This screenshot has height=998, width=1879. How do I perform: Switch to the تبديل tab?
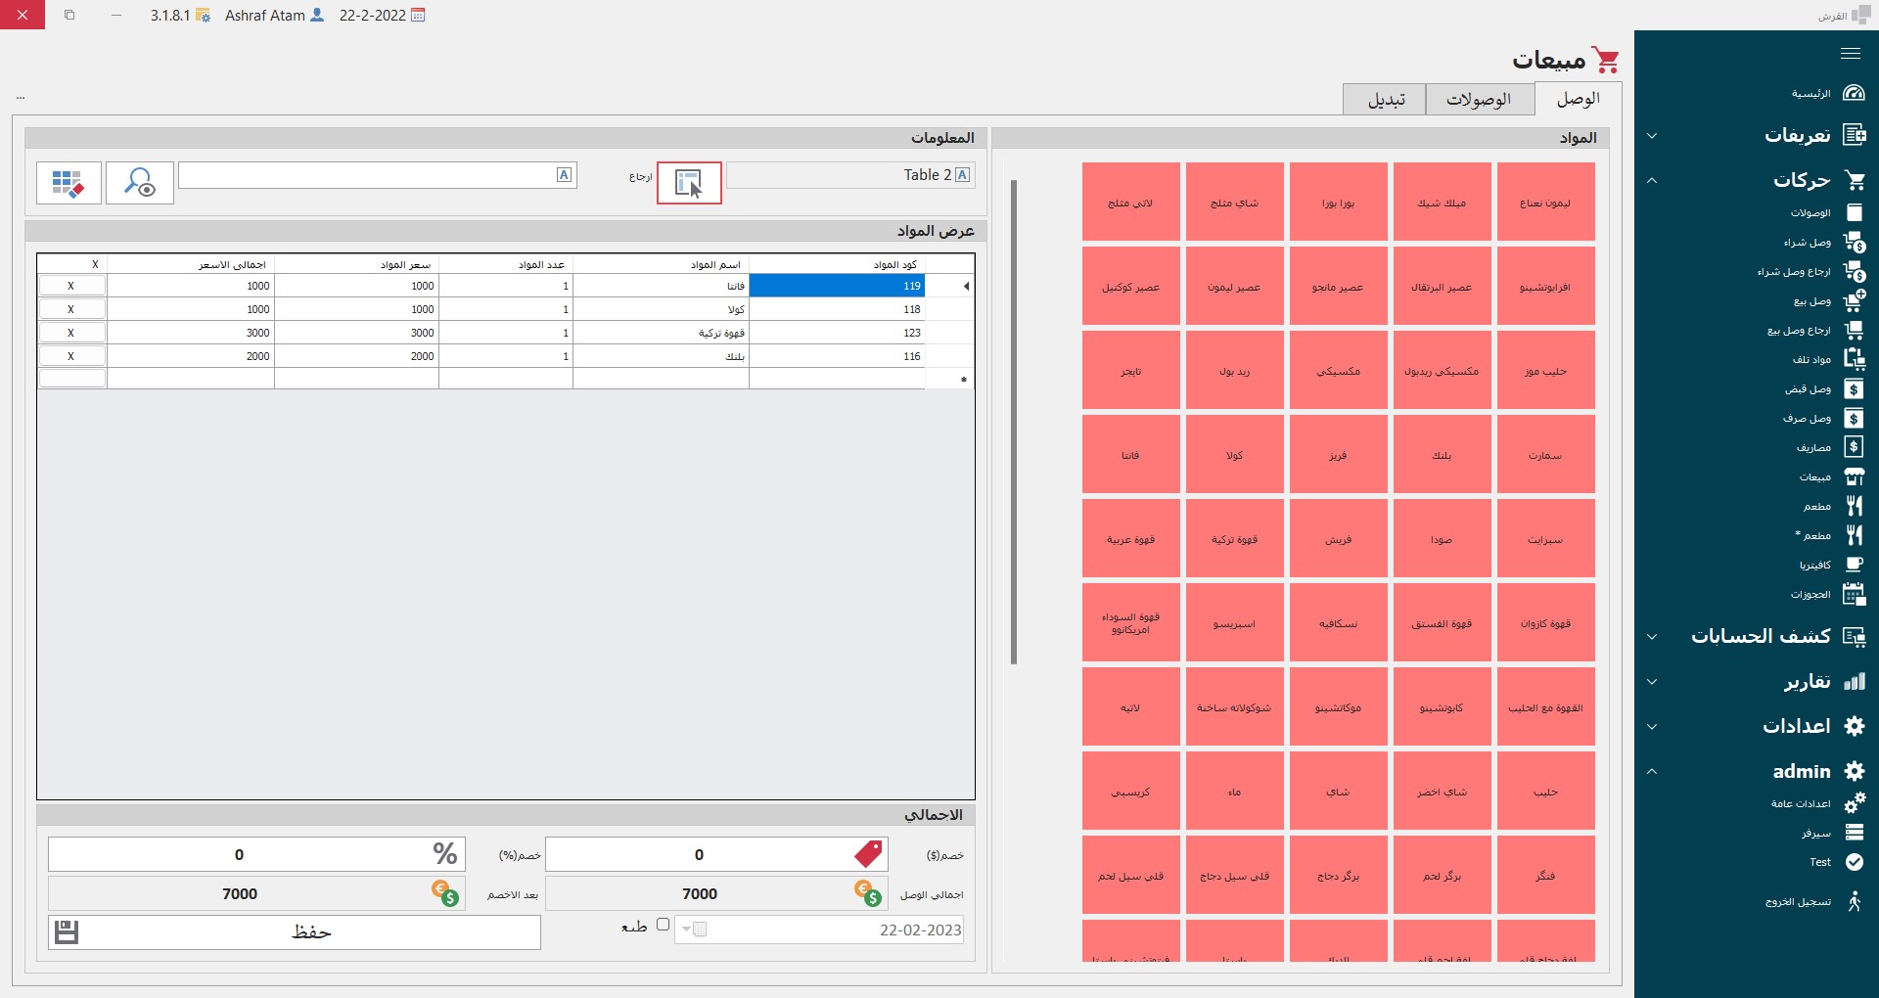click(x=1386, y=100)
